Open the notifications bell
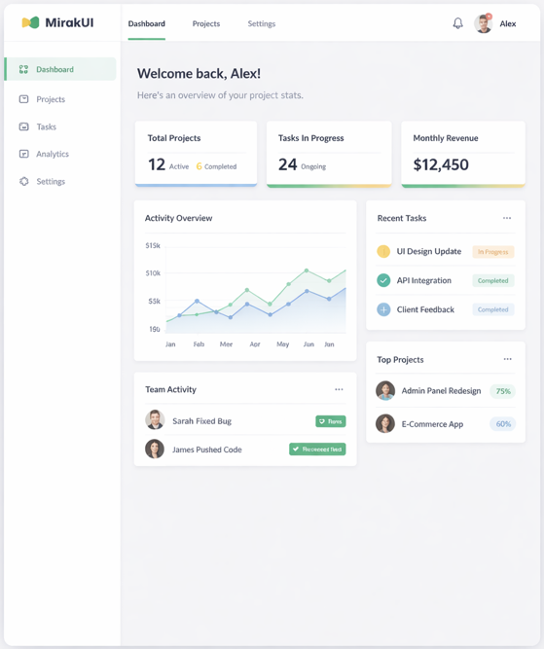Viewport: 544px width, 649px height. pos(458,23)
